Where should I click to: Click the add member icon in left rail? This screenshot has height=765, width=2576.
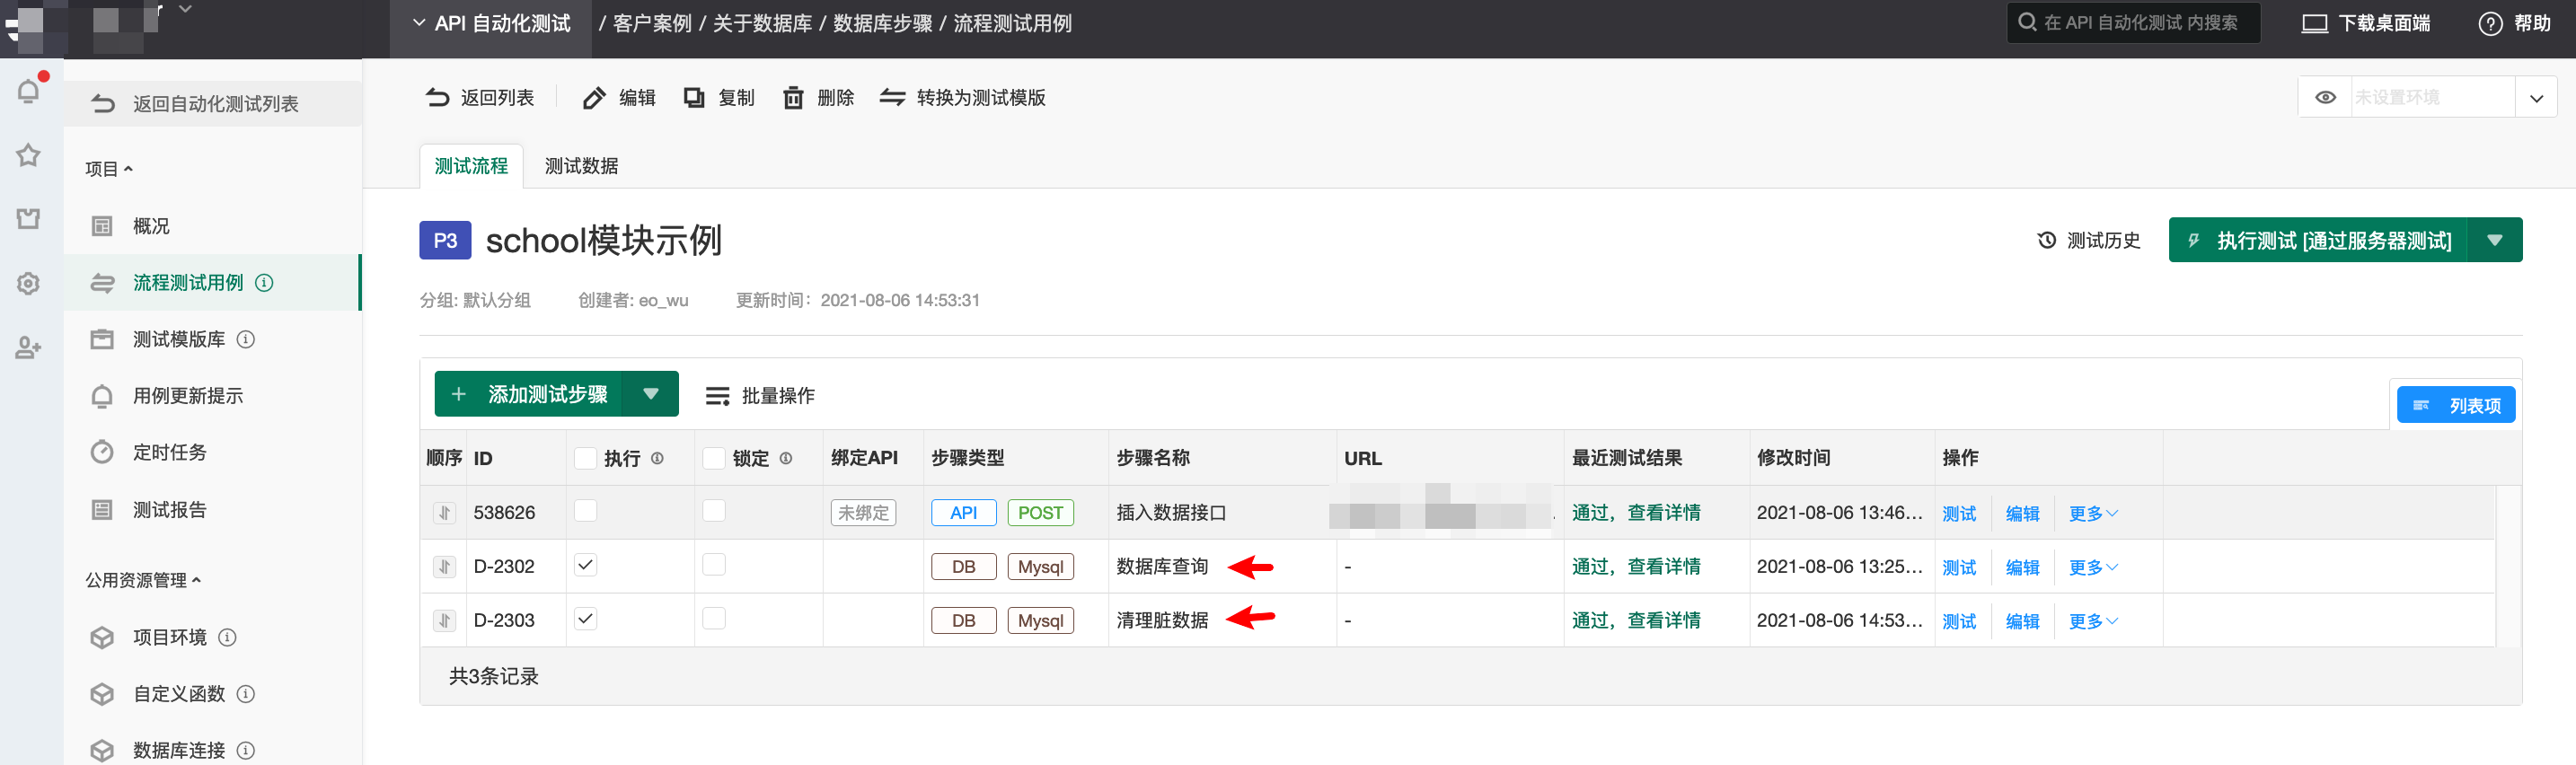tap(28, 348)
